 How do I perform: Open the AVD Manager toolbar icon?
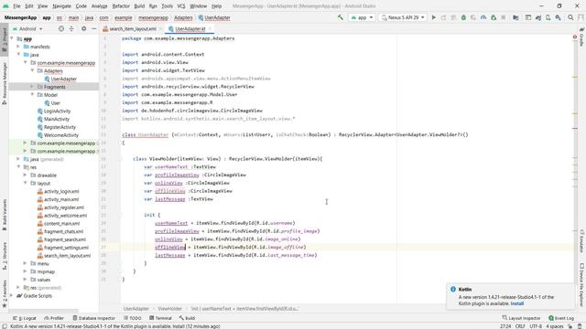pos(548,17)
